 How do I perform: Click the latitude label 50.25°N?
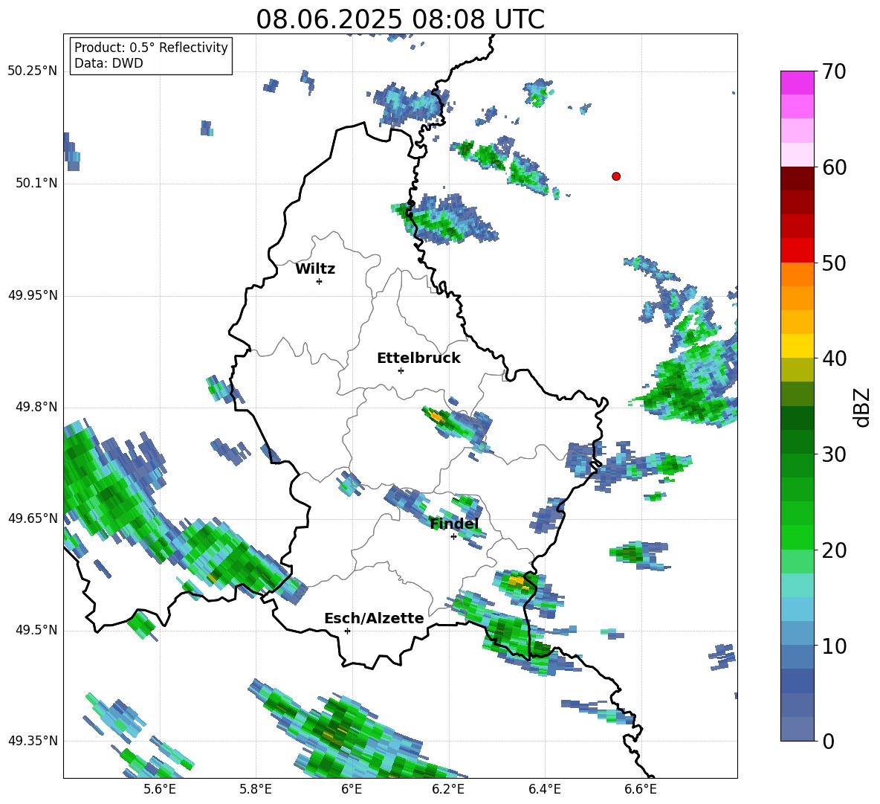pyautogui.click(x=33, y=71)
